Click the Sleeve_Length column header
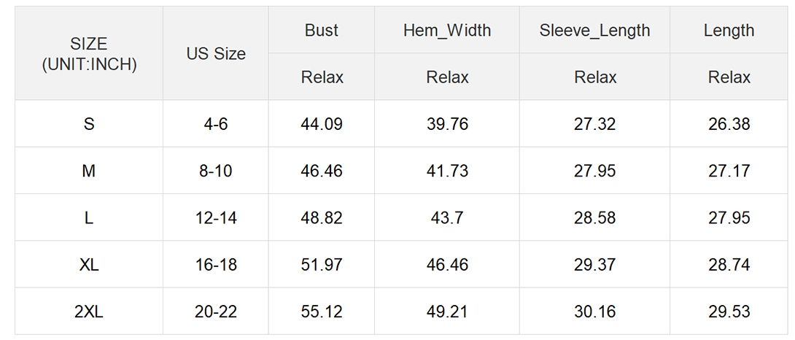 click(x=594, y=30)
